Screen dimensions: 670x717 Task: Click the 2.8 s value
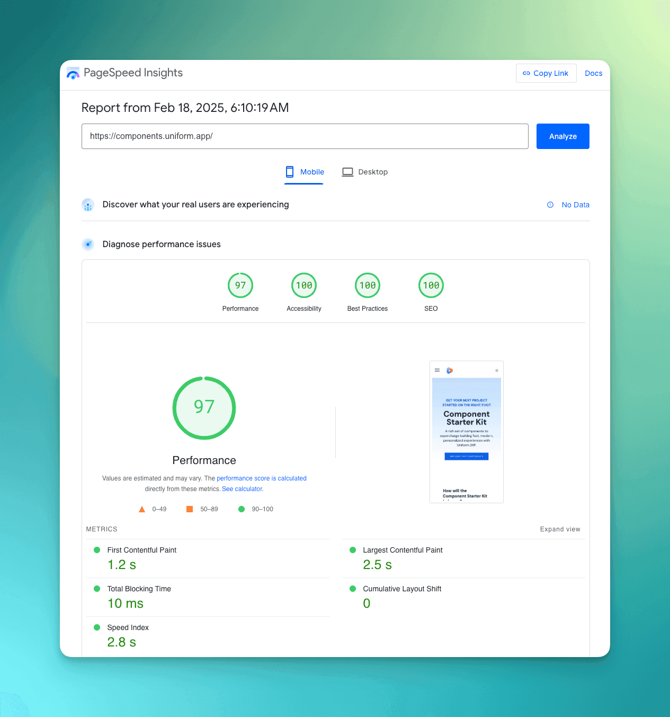pos(122,642)
